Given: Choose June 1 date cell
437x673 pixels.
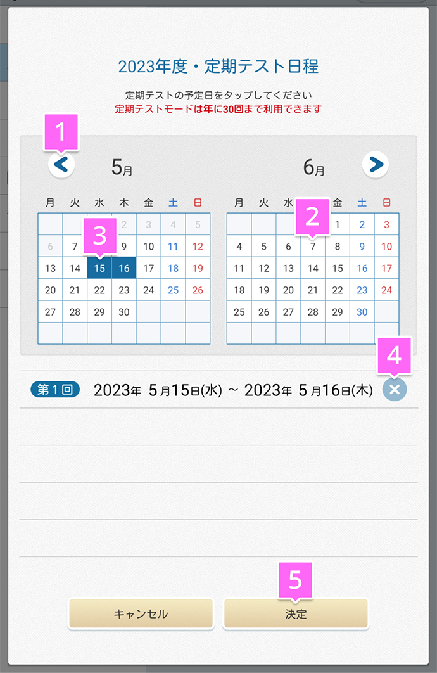Looking at the screenshot, I should coord(338,224).
